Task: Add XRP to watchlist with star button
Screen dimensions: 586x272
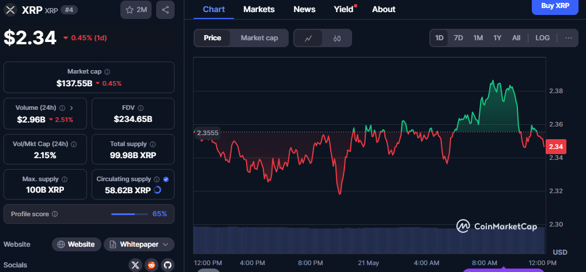Action: click(136, 10)
